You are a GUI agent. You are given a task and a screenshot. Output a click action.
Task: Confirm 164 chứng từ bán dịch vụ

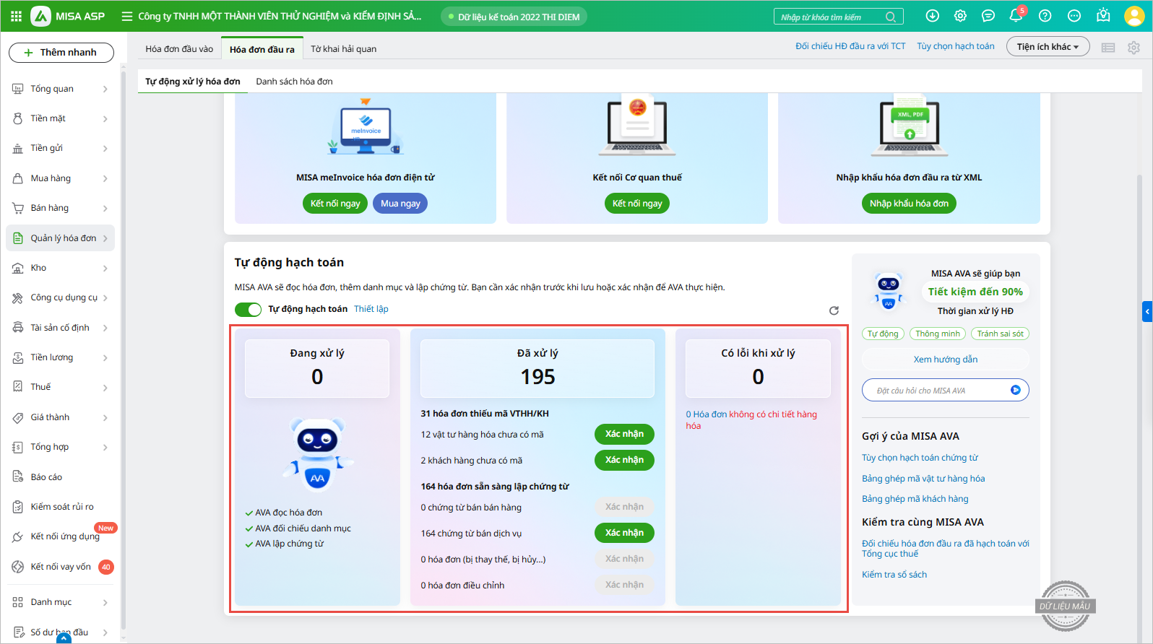click(x=624, y=533)
